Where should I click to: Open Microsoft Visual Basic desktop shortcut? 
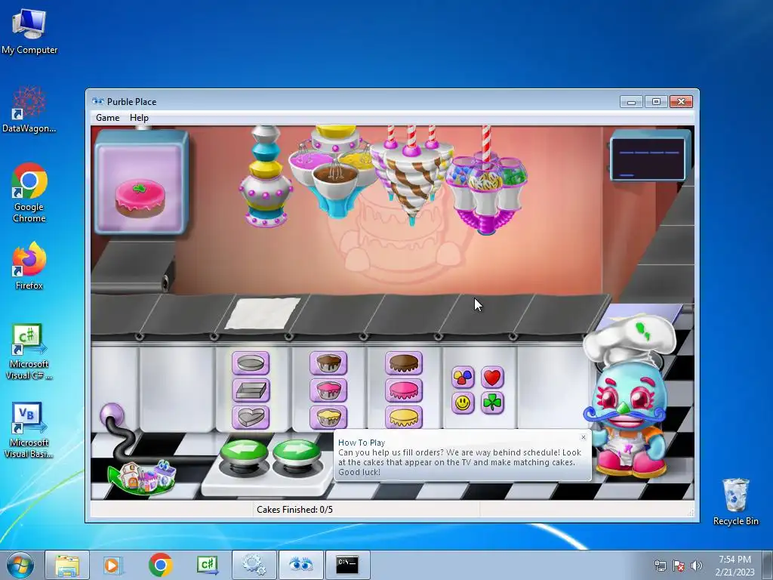click(x=29, y=430)
